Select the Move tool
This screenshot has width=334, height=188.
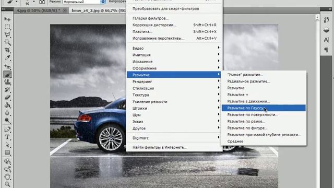point(7,19)
